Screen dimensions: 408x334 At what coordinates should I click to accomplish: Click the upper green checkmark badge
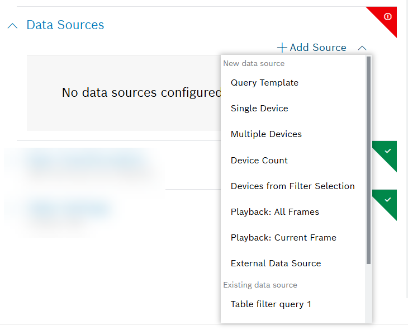tap(388, 152)
